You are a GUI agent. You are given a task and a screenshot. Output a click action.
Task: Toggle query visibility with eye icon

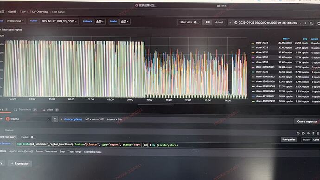click(308, 133)
